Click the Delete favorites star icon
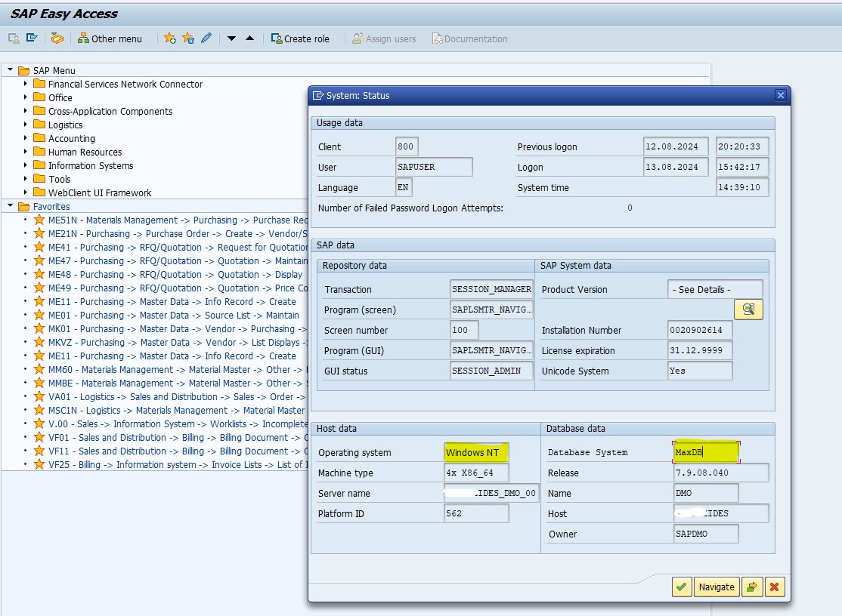 pyautogui.click(x=188, y=38)
